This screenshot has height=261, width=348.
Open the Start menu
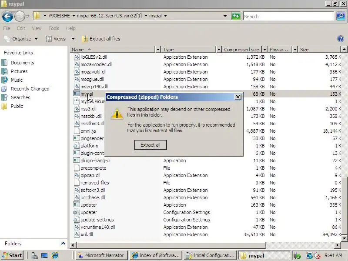(x=13, y=255)
